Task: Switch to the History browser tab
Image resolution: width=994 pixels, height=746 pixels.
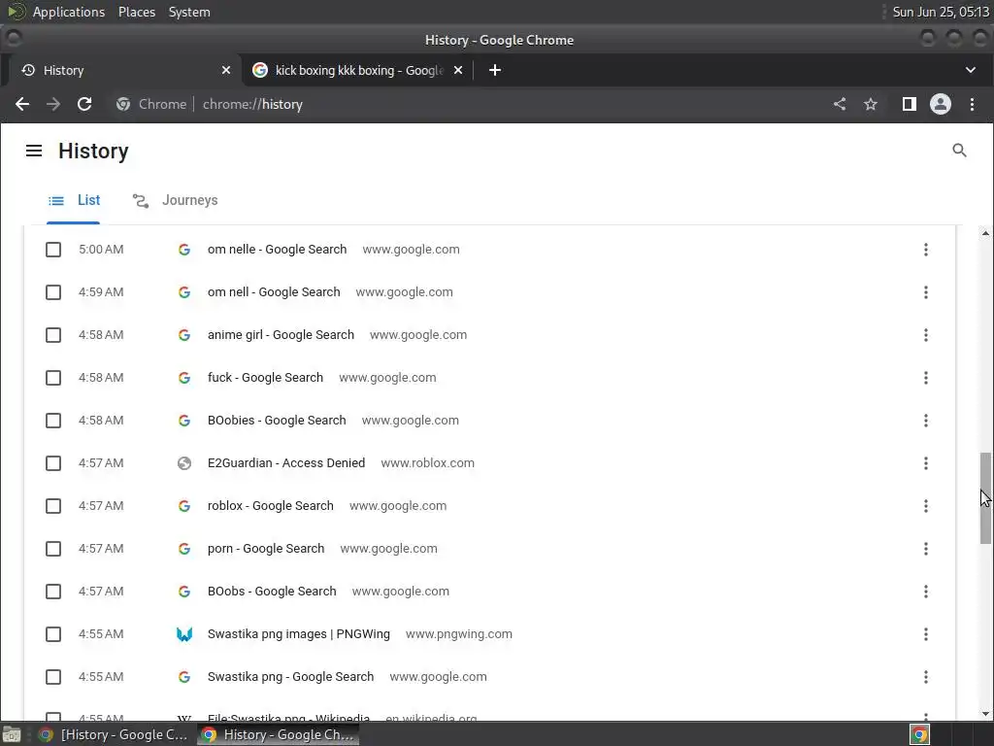Action: (x=123, y=70)
